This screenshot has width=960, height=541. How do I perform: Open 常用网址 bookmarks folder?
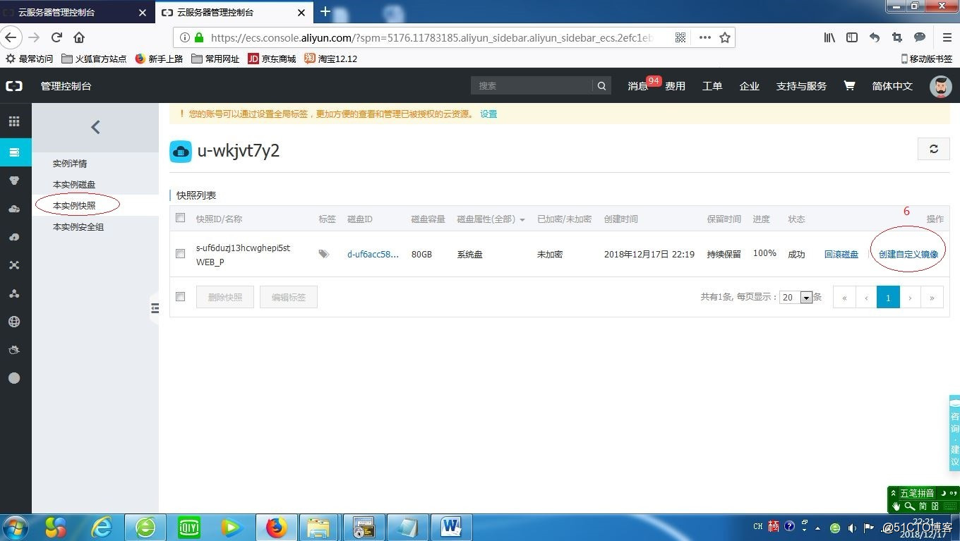215,59
